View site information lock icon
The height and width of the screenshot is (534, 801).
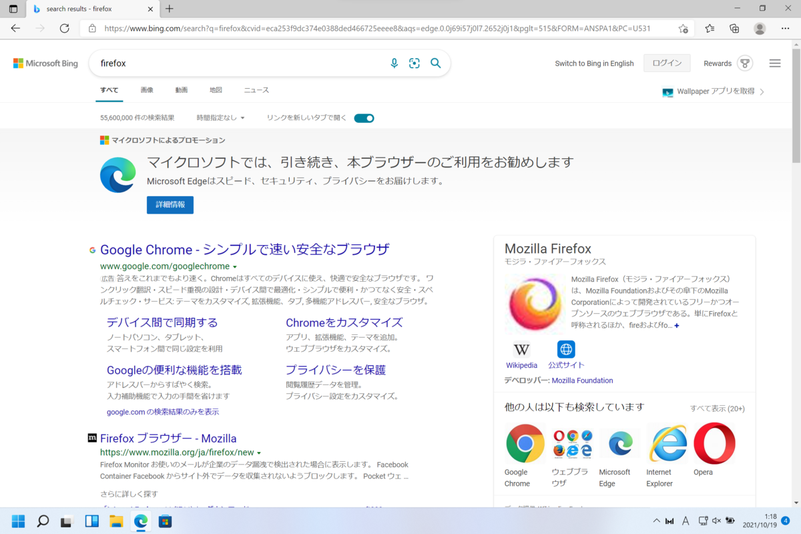coord(92,29)
